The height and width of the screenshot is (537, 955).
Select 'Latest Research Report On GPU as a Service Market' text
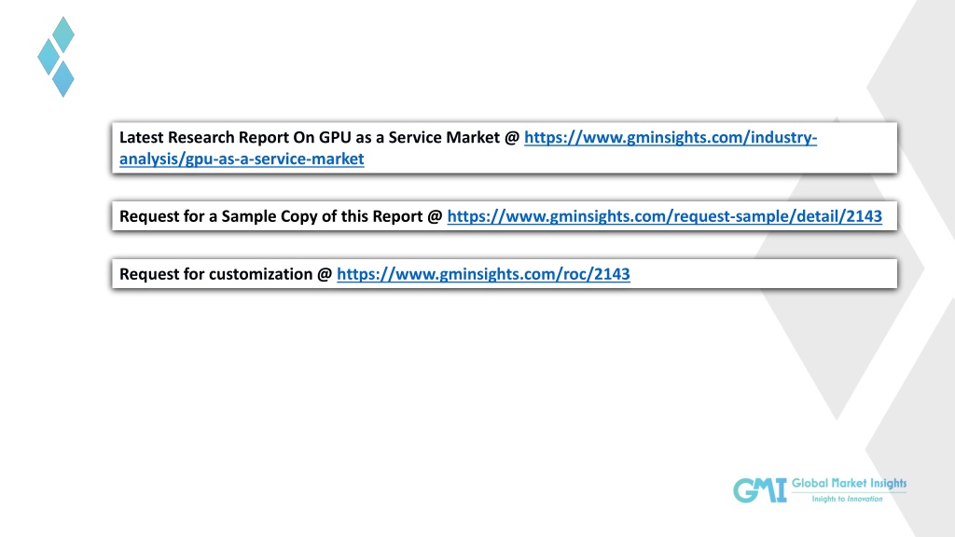tap(310, 138)
